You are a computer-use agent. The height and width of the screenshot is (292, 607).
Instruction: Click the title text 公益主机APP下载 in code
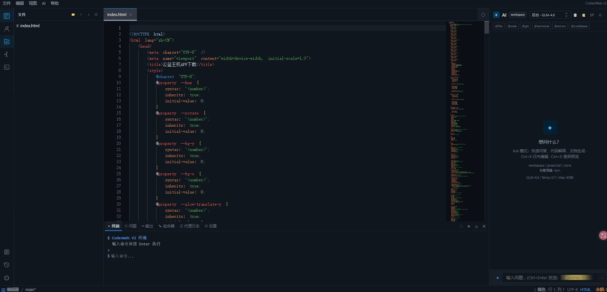point(180,65)
